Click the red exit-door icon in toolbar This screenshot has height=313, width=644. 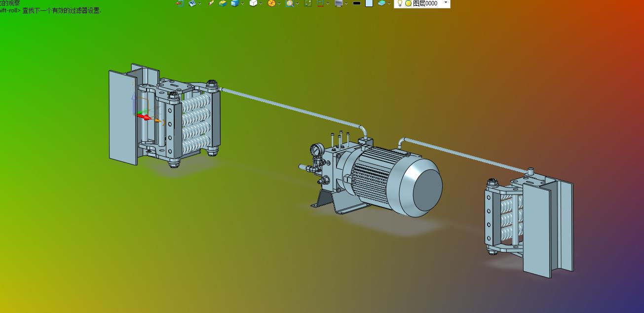click(x=179, y=3)
